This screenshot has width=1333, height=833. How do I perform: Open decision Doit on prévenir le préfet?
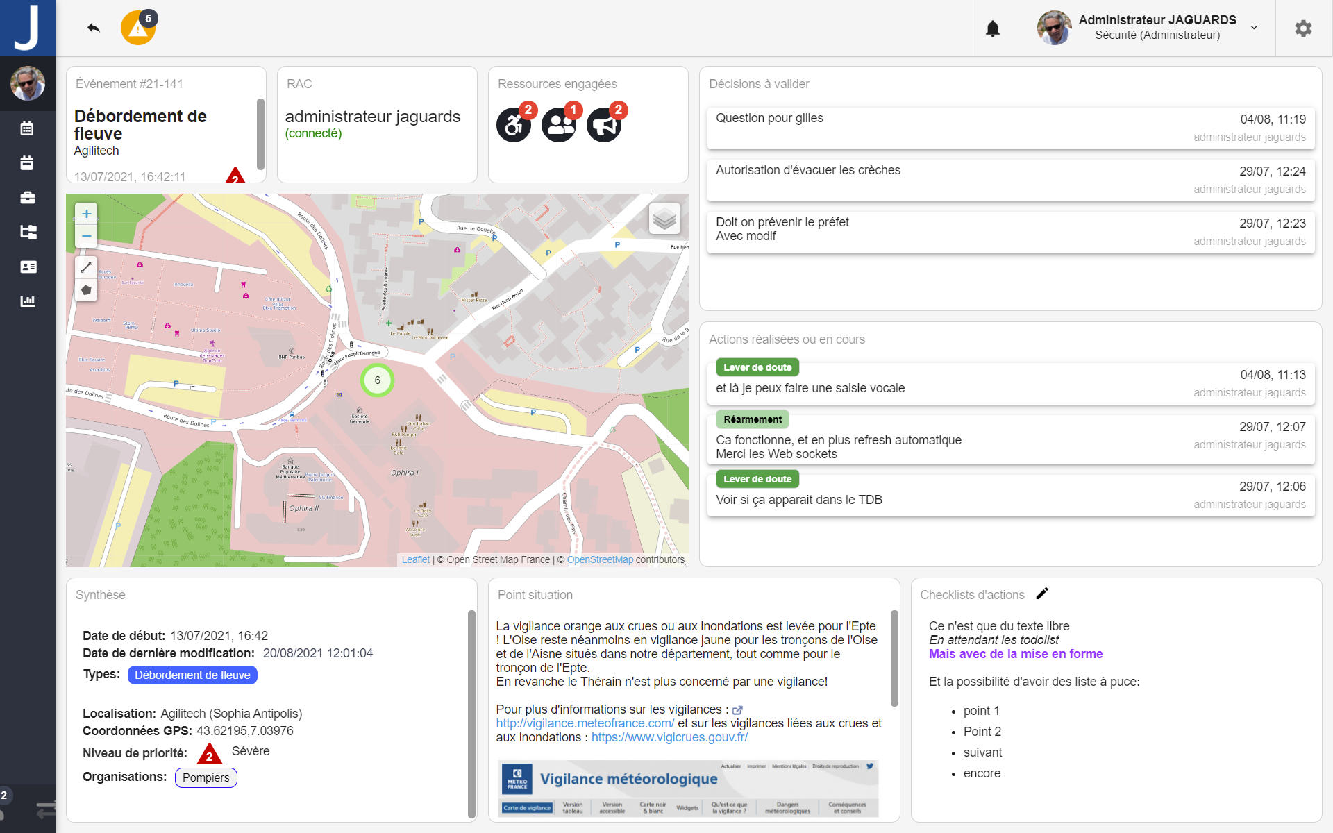point(1011,232)
